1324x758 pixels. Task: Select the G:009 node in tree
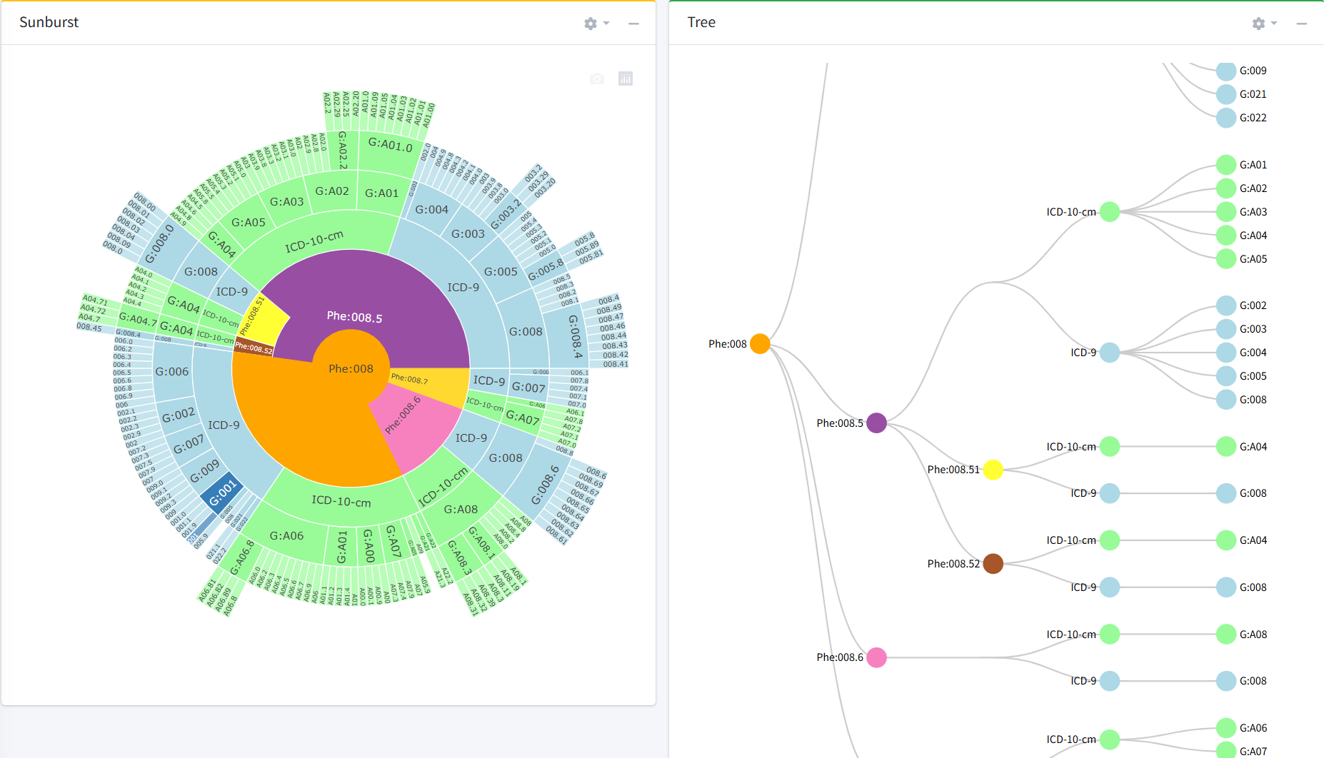pyautogui.click(x=1226, y=71)
